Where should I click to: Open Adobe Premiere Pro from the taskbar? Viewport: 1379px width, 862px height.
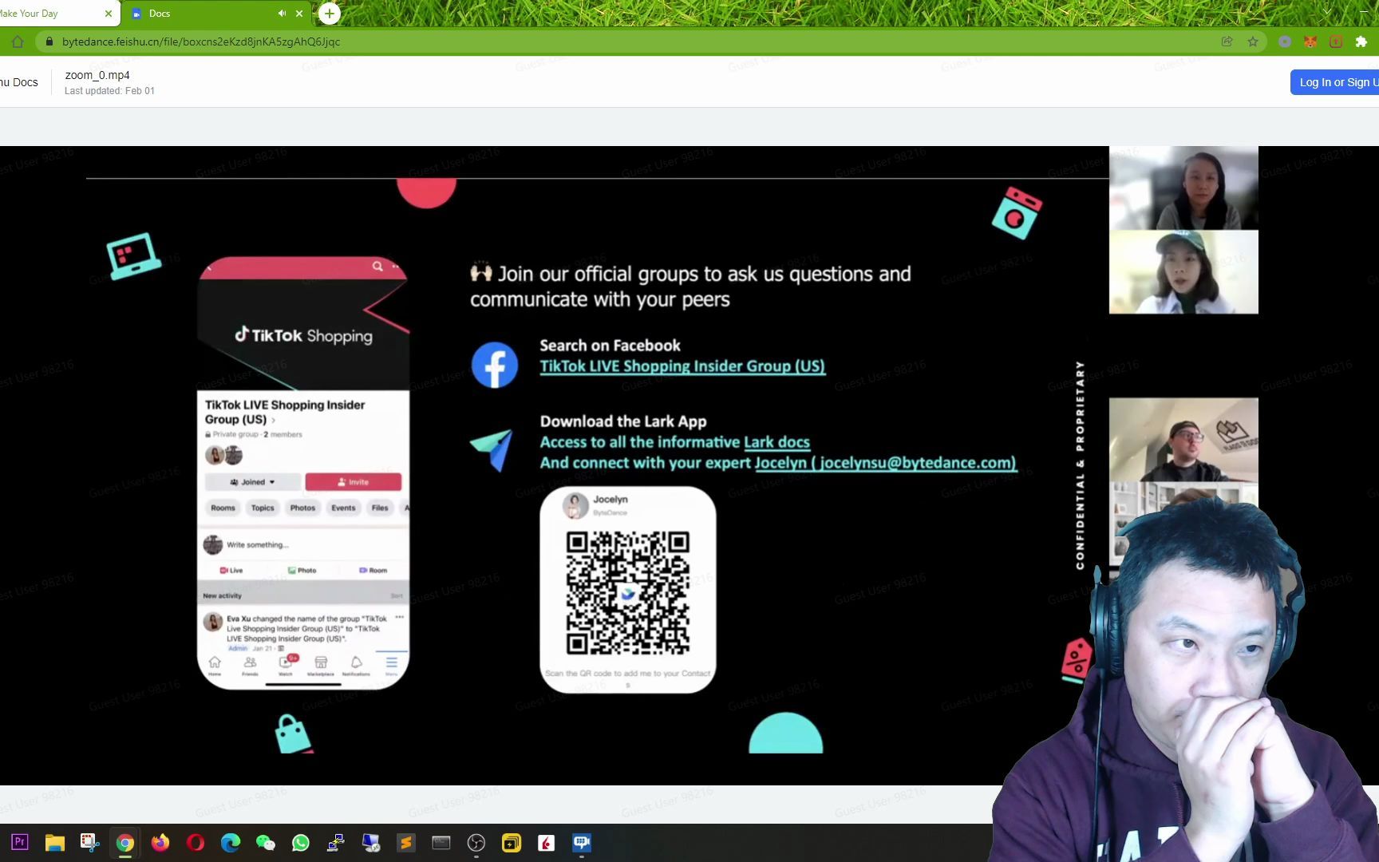[20, 842]
